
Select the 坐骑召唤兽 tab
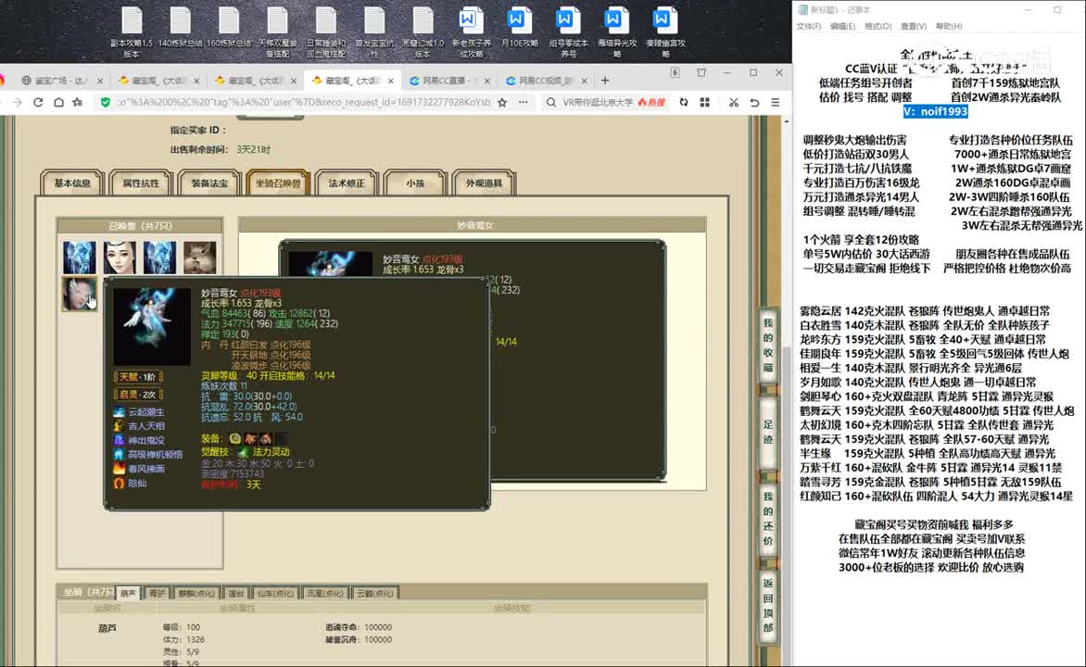[278, 182]
